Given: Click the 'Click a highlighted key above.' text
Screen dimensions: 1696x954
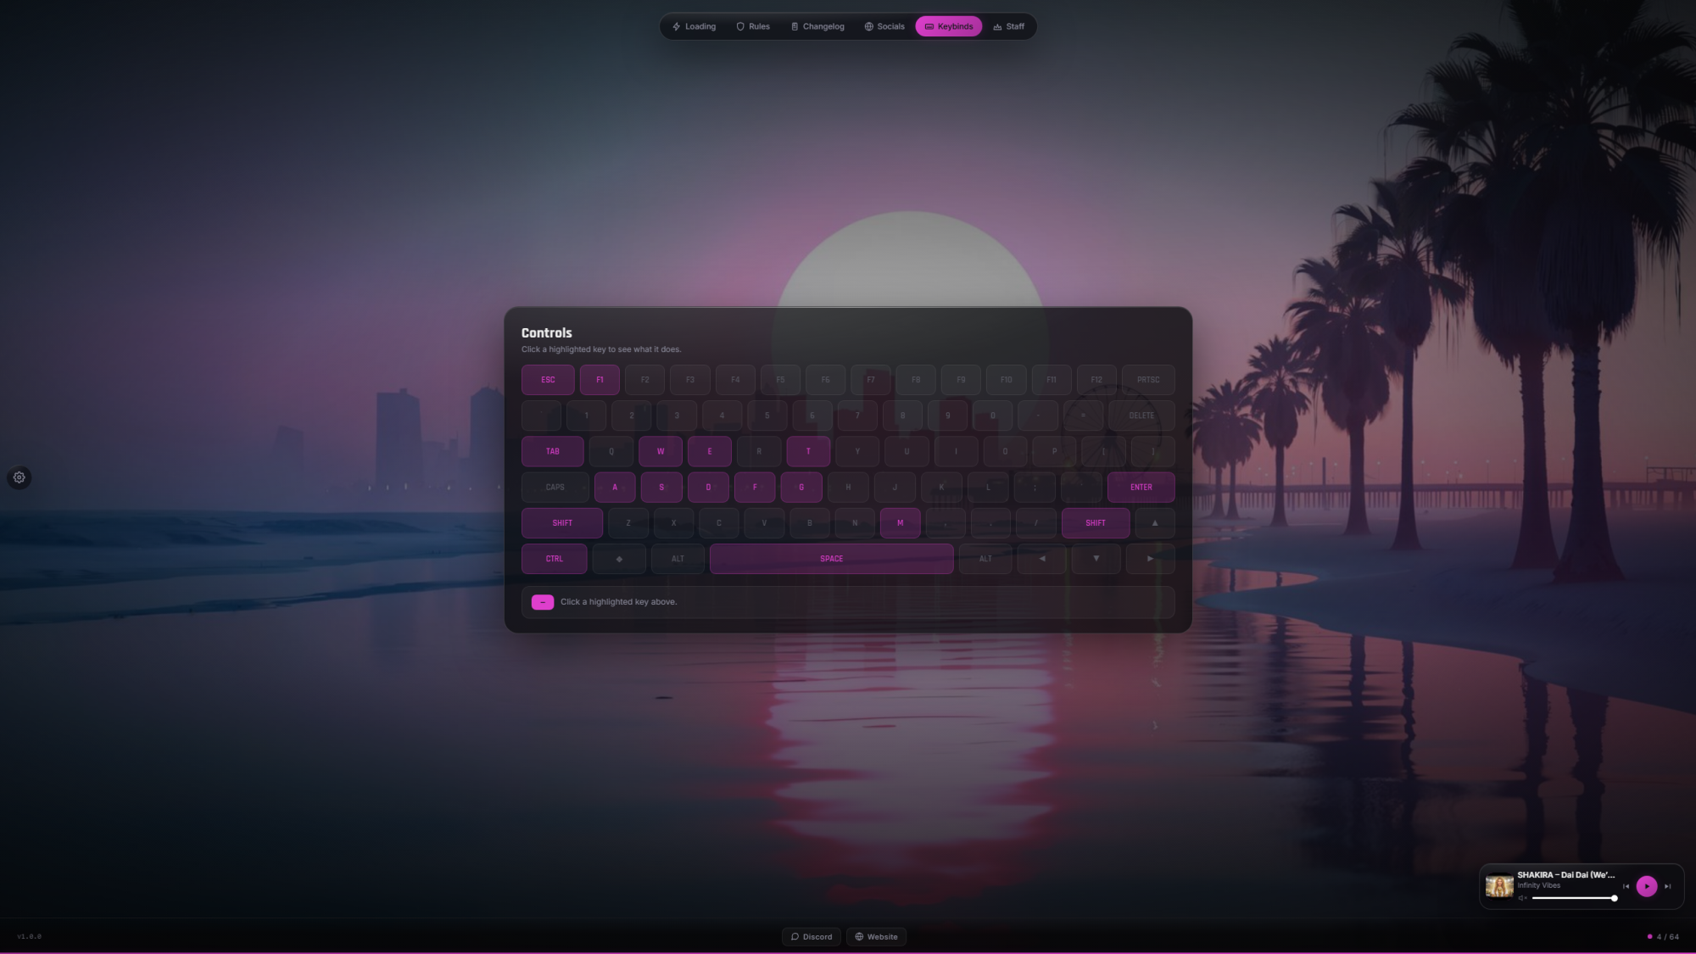Looking at the screenshot, I should 618,602.
